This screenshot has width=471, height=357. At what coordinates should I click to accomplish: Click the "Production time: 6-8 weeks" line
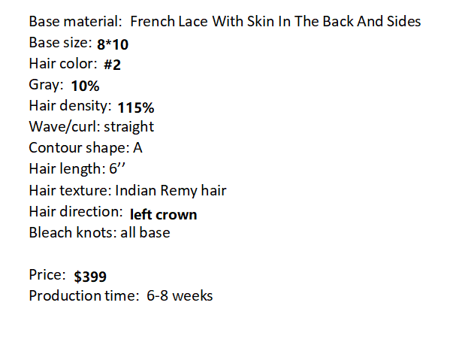click(120, 295)
